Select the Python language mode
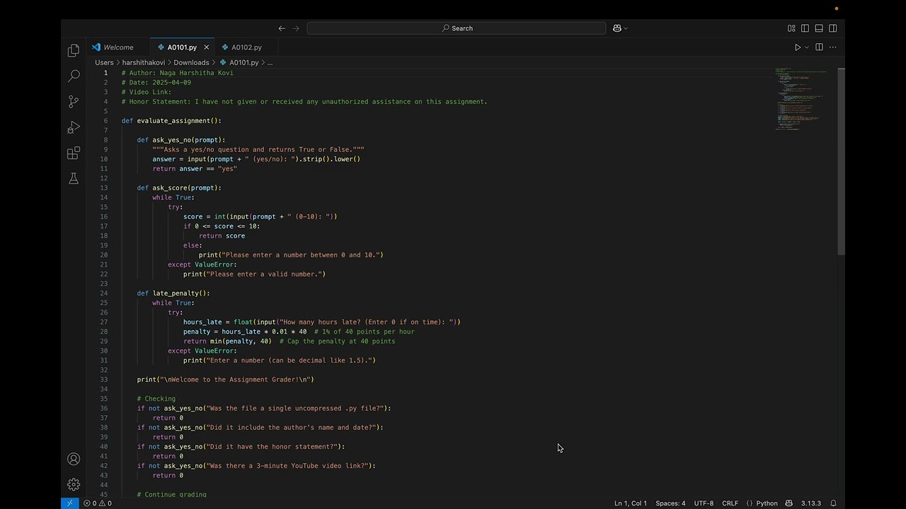This screenshot has width=906, height=509. (767, 503)
